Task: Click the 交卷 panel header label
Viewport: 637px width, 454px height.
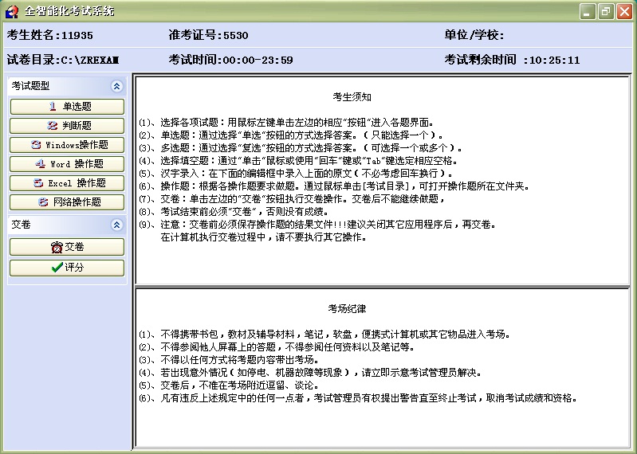Action: 21,225
